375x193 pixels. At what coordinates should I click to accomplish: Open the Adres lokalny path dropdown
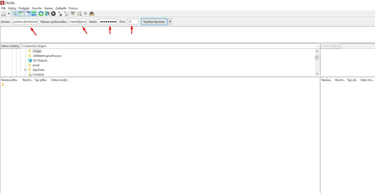[317, 46]
